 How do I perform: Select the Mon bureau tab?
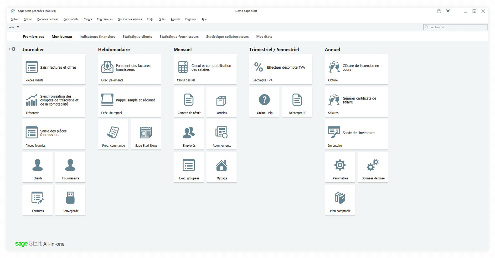(x=62, y=37)
